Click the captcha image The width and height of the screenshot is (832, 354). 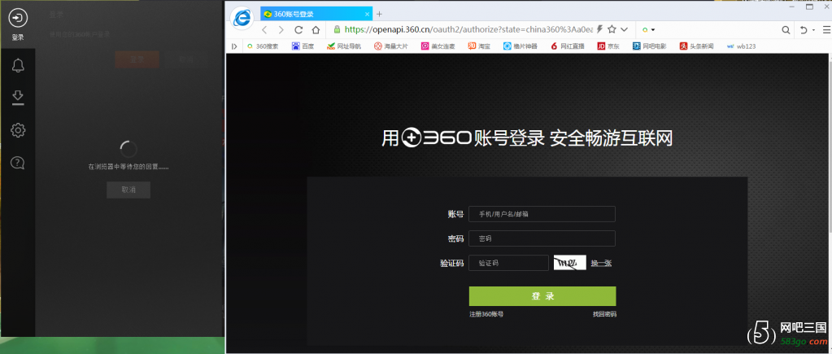(x=570, y=263)
